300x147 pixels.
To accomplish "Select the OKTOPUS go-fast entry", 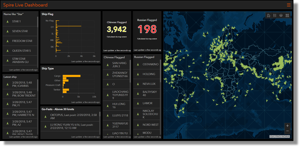I will [70, 116].
